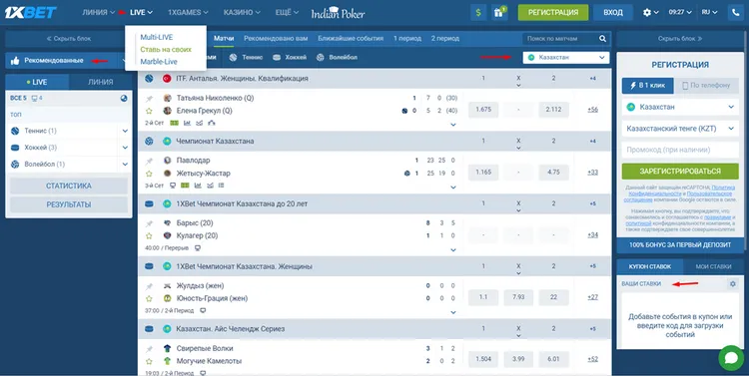Open the ЛИНИЯ dropdown in top navigation

[99, 13]
